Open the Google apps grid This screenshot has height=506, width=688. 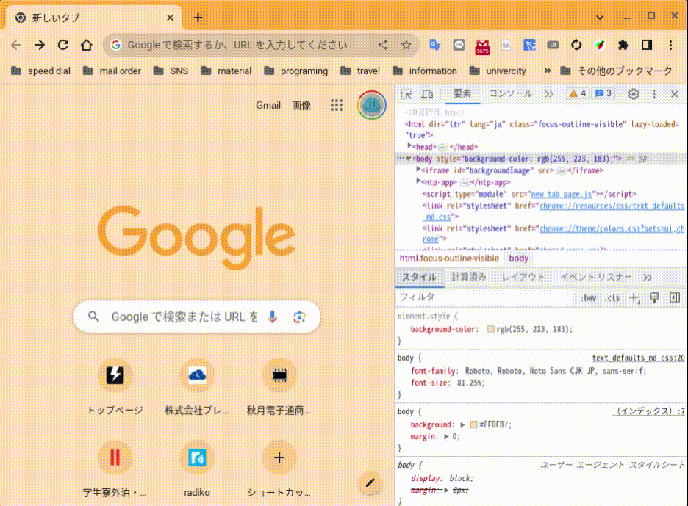(x=337, y=105)
